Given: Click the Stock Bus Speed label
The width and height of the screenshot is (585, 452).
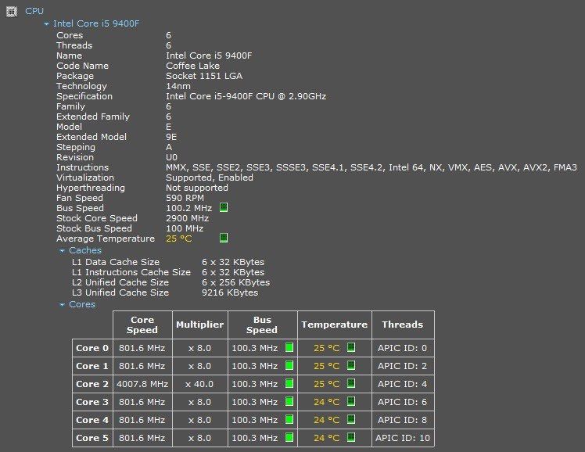Looking at the screenshot, I should click(94, 228).
